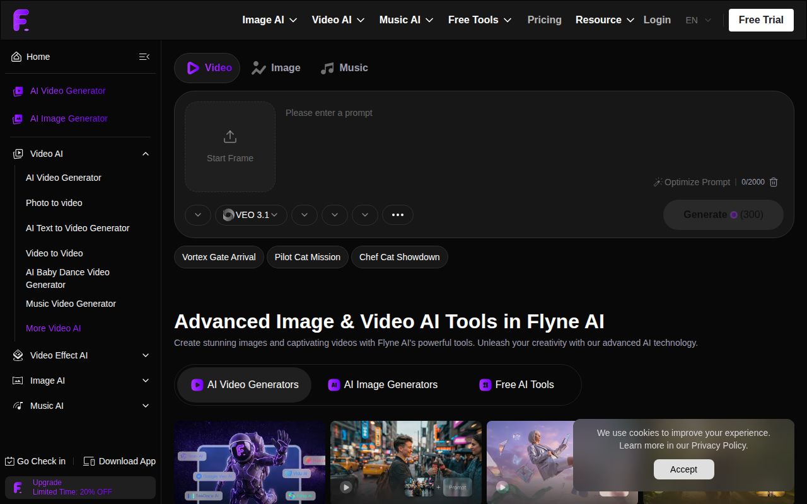Image resolution: width=807 pixels, height=504 pixels.
Task: Expand the Video Effect AI section
Action: [146, 355]
